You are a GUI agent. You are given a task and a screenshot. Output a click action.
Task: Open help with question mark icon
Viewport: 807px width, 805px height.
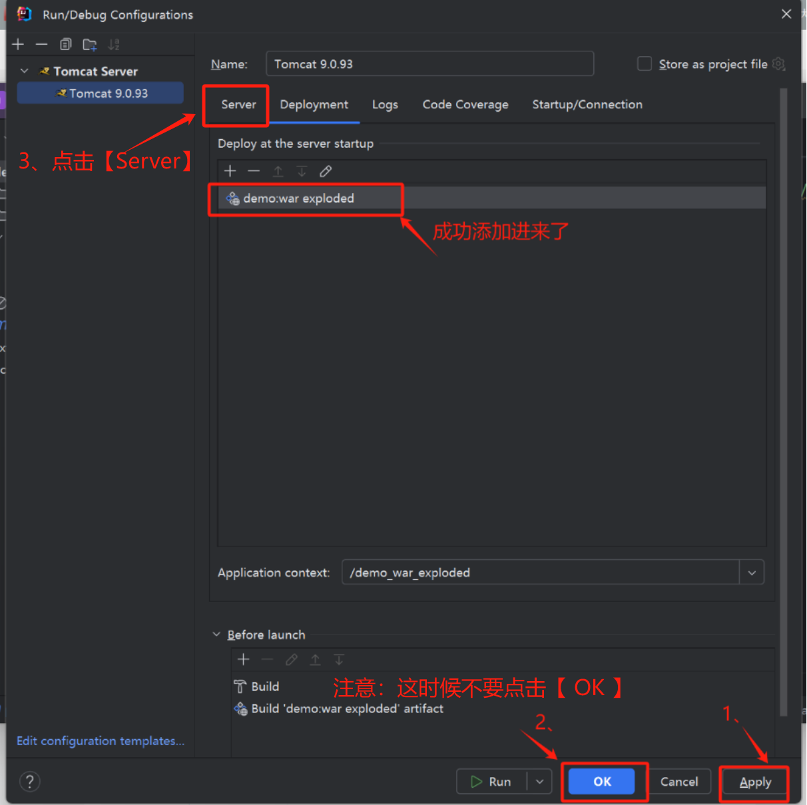pyautogui.click(x=29, y=781)
